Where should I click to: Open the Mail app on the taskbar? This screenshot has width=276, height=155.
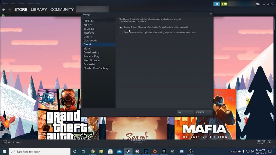click(119, 151)
